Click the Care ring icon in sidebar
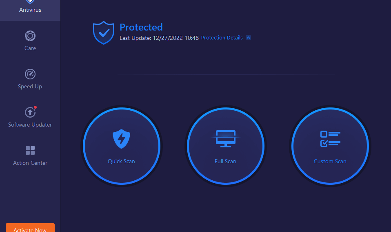 click(x=30, y=36)
